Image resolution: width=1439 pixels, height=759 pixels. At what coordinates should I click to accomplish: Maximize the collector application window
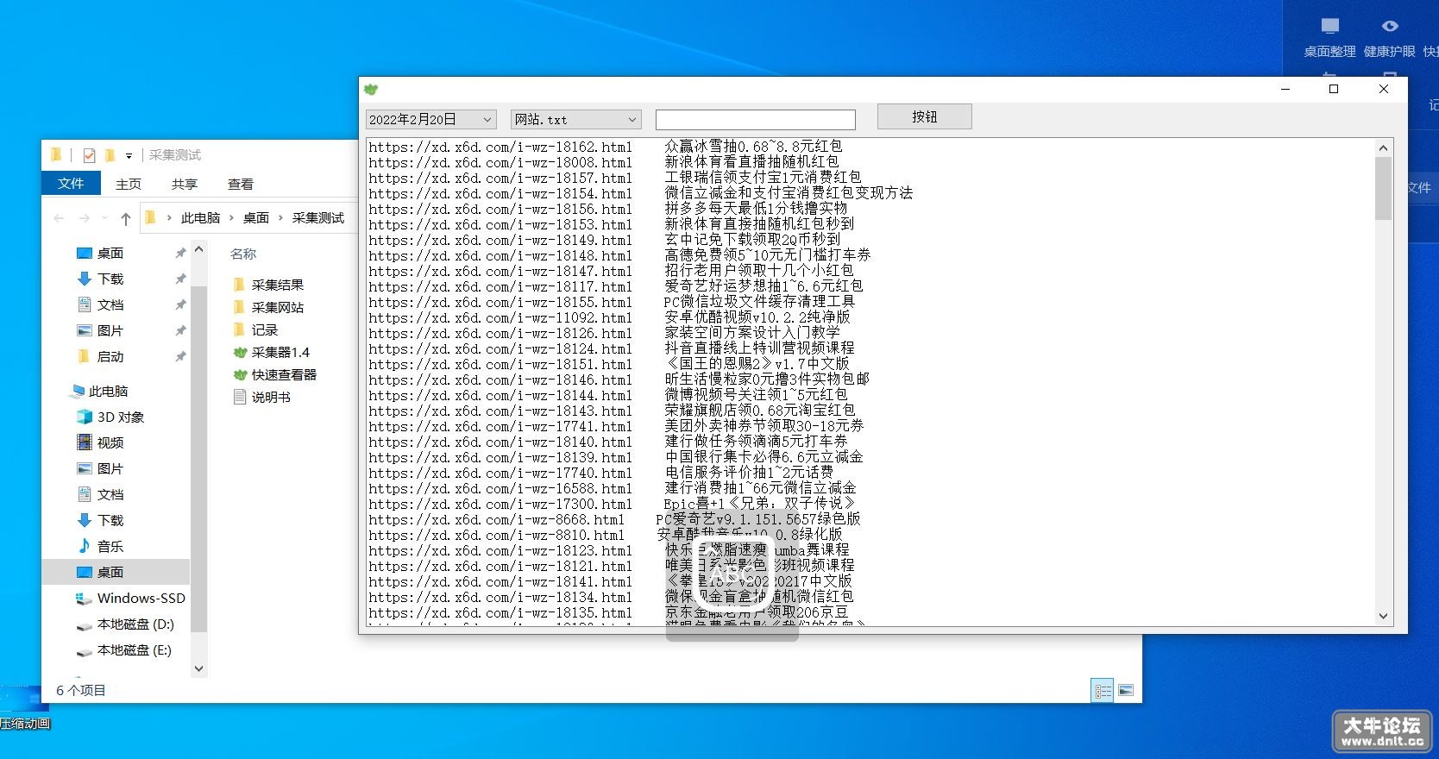(1334, 89)
